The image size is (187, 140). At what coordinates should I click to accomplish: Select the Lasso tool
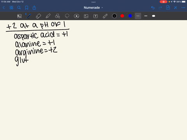click(x=67, y=16)
